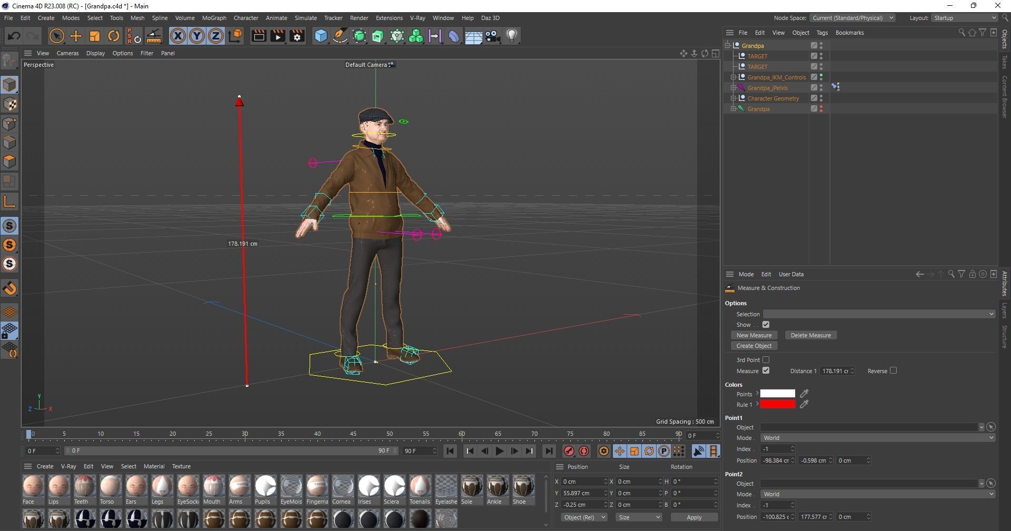Pick Rule 1 color with eyedropper
Screen dimensions: 1011x531
click(804, 404)
